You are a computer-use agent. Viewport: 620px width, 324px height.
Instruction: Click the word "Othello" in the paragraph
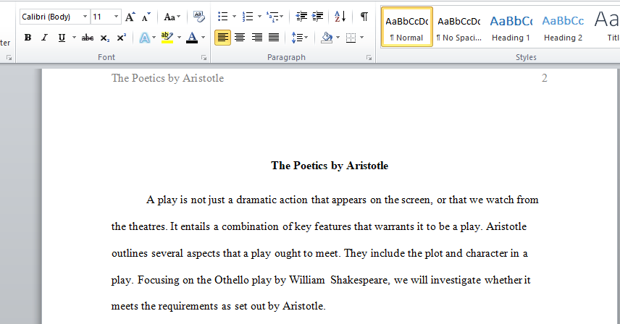(232, 280)
